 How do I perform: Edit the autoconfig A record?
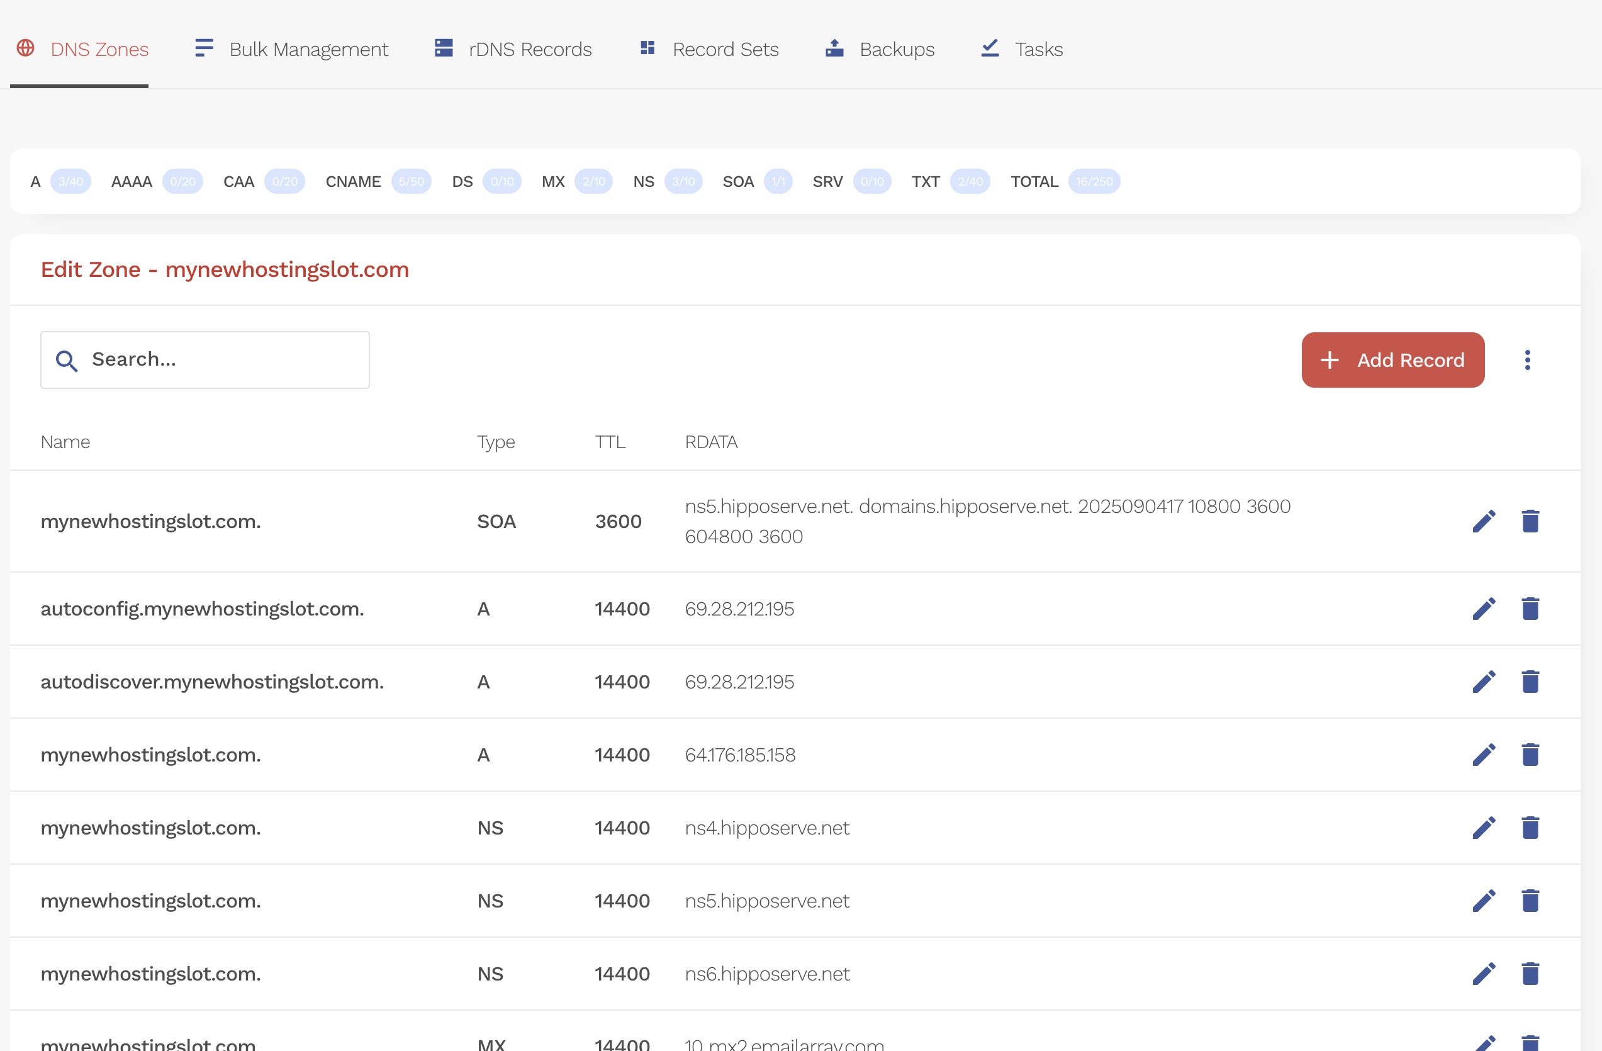pos(1484,609)
